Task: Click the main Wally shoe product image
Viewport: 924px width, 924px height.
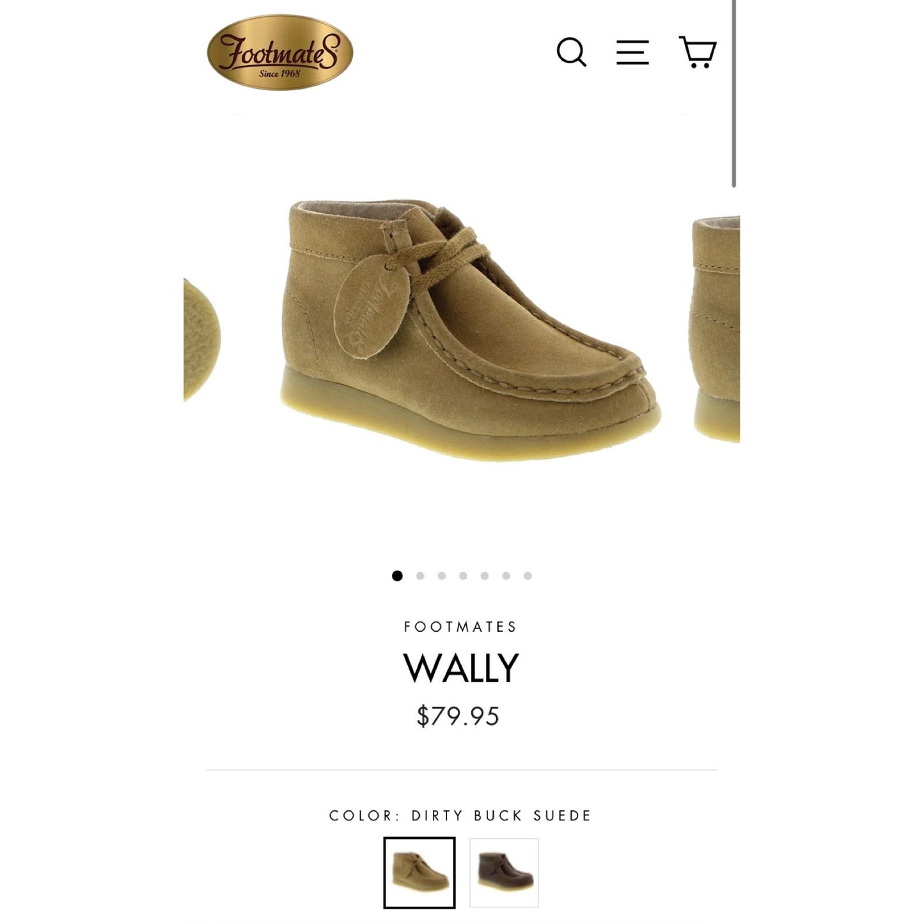Action: (470, 329)
